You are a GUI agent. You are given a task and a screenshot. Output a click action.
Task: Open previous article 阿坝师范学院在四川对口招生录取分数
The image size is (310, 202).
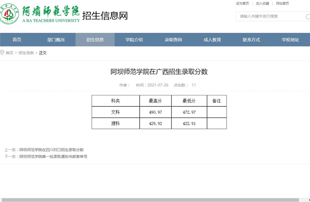click(51, 150)
